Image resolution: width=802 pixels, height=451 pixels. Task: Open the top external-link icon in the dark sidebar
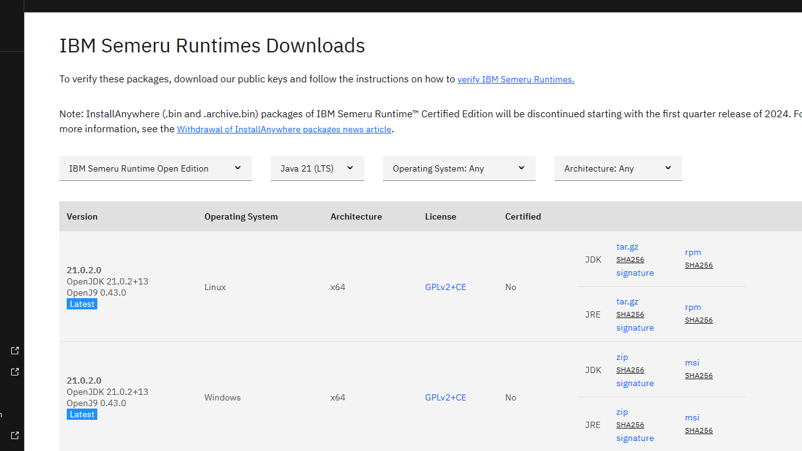pyautogui.click(x=15, y=351)
